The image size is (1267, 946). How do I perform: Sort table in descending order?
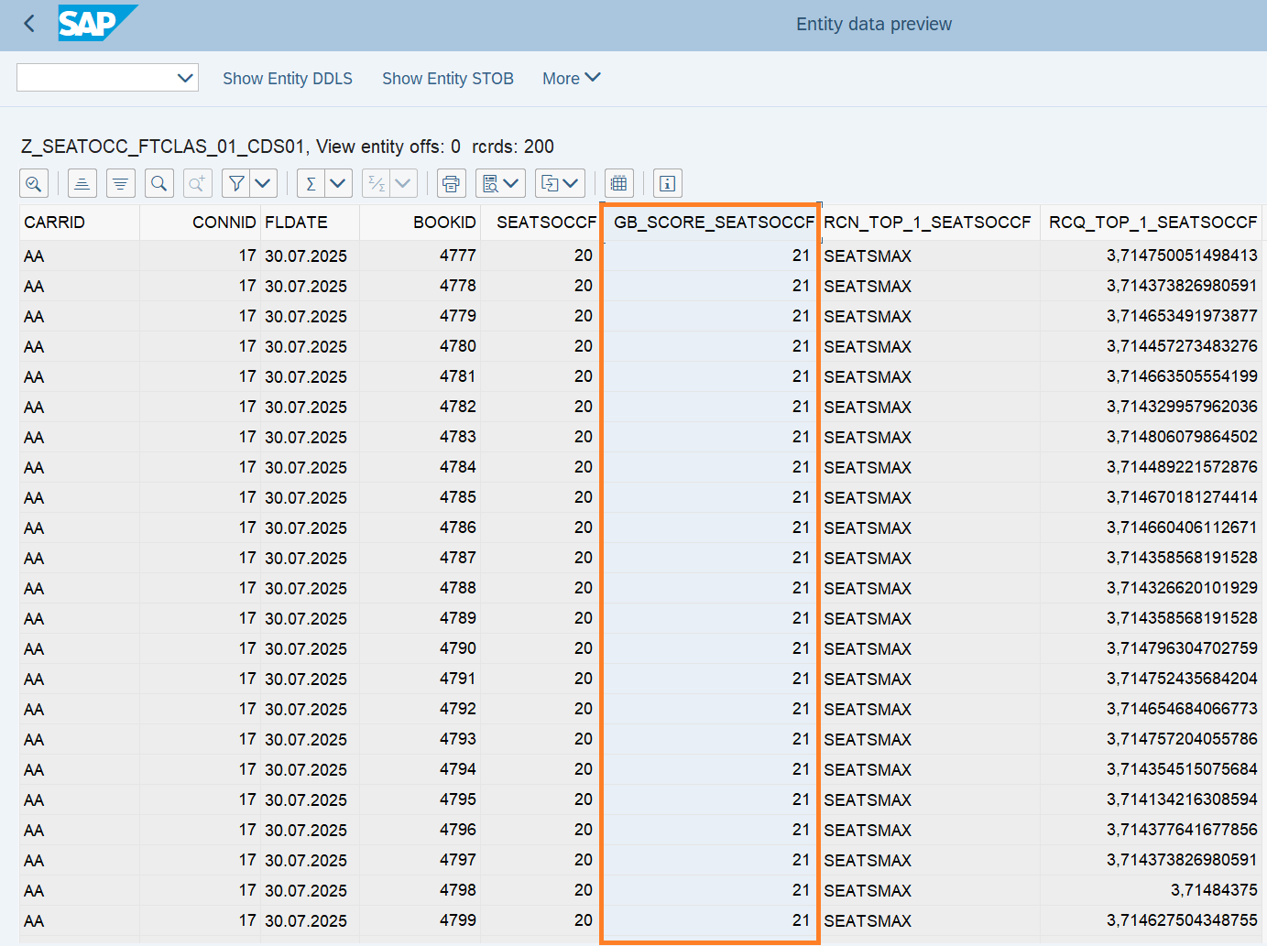(120, 184)
